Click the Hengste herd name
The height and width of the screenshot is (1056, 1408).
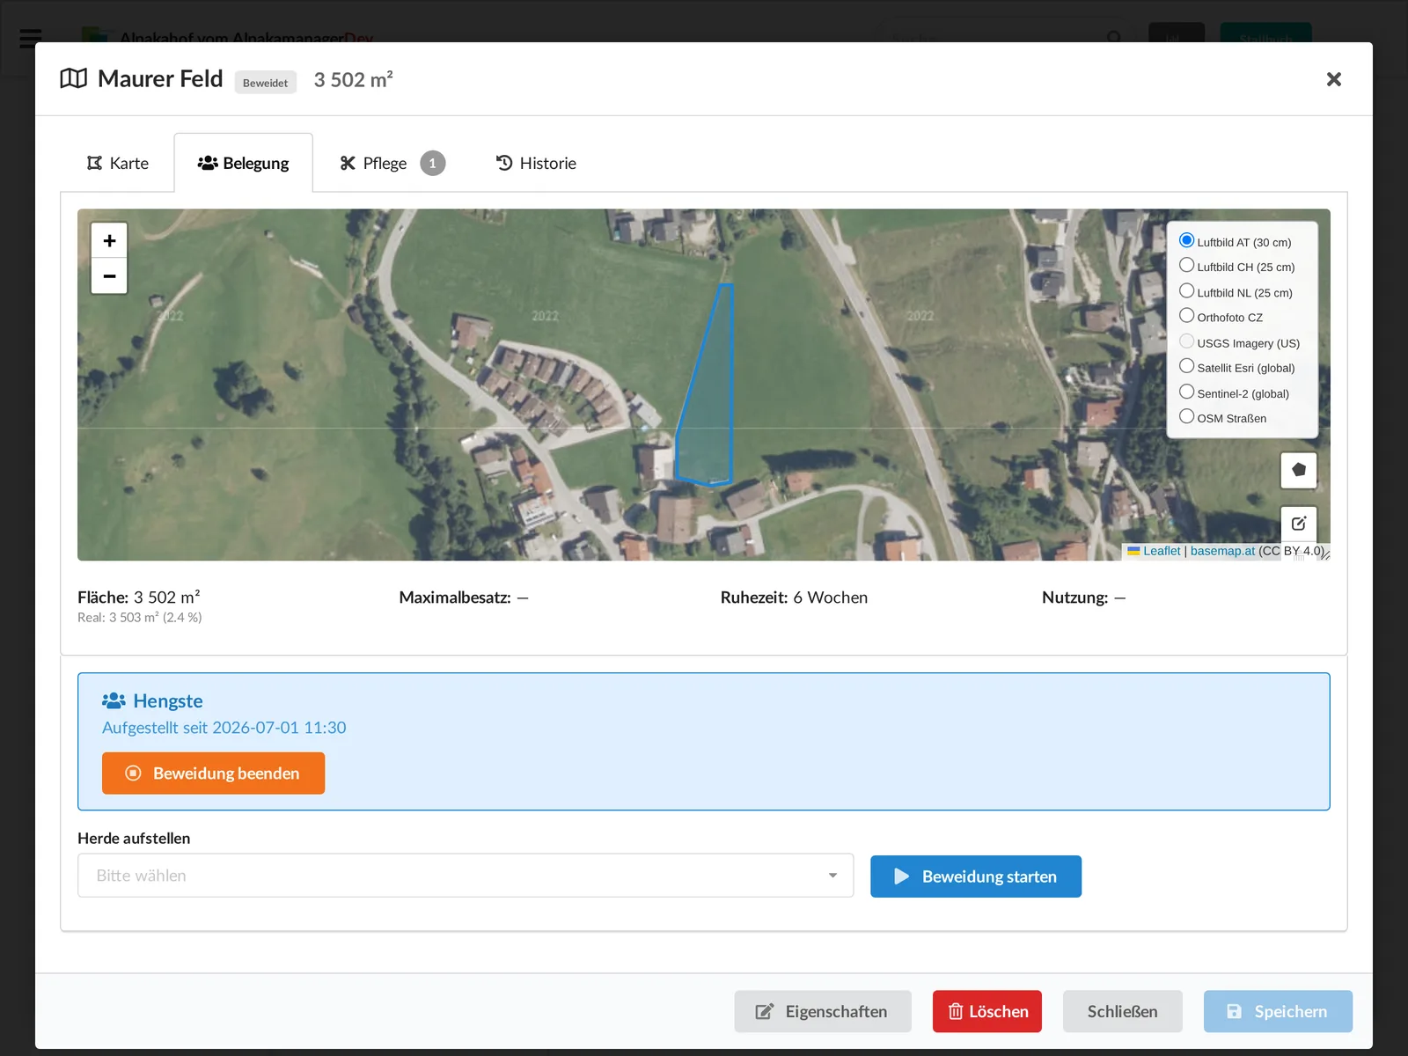pyautogui.click(x=168, y=700)
